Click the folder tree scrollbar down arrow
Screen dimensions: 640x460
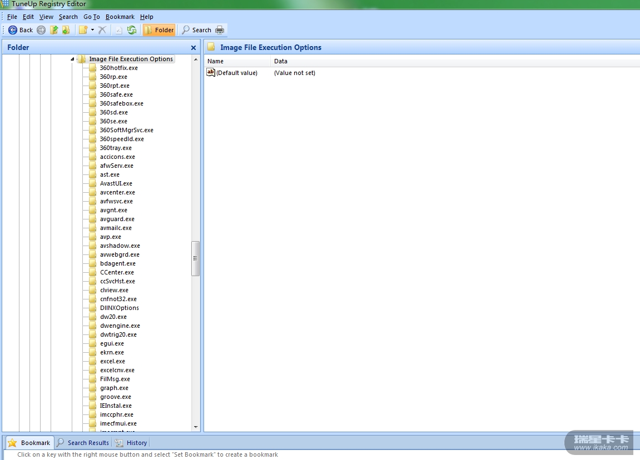[x=196, y=427]
